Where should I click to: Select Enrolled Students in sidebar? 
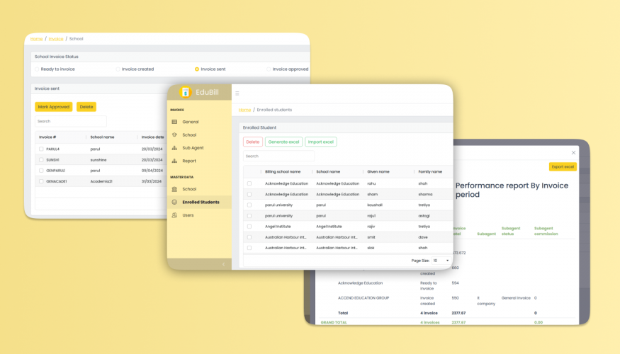click(x=199, y=202)
